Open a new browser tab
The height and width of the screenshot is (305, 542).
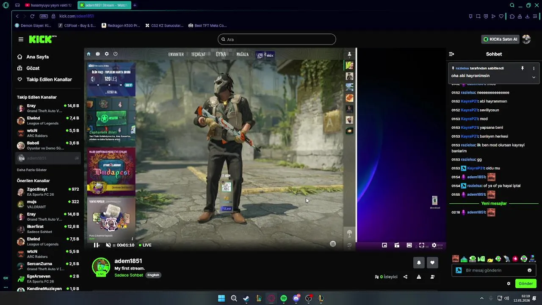(x=135, y=5)
